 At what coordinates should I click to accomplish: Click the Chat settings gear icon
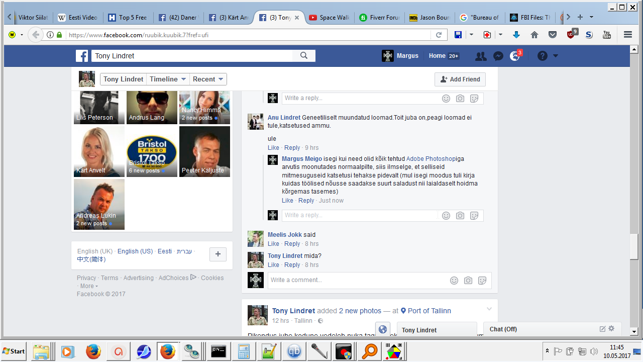tap(611, 329)
